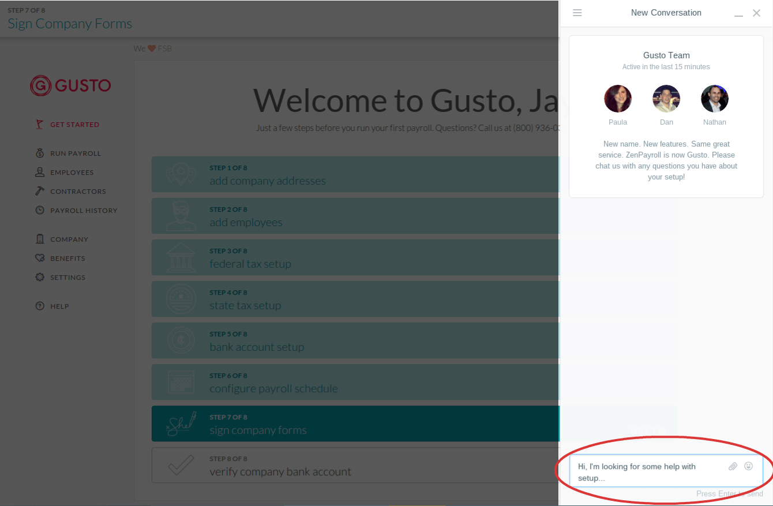Open step 6 configure payroll schedule
Viewport: 773px width, 506px height.
point(355,382)
